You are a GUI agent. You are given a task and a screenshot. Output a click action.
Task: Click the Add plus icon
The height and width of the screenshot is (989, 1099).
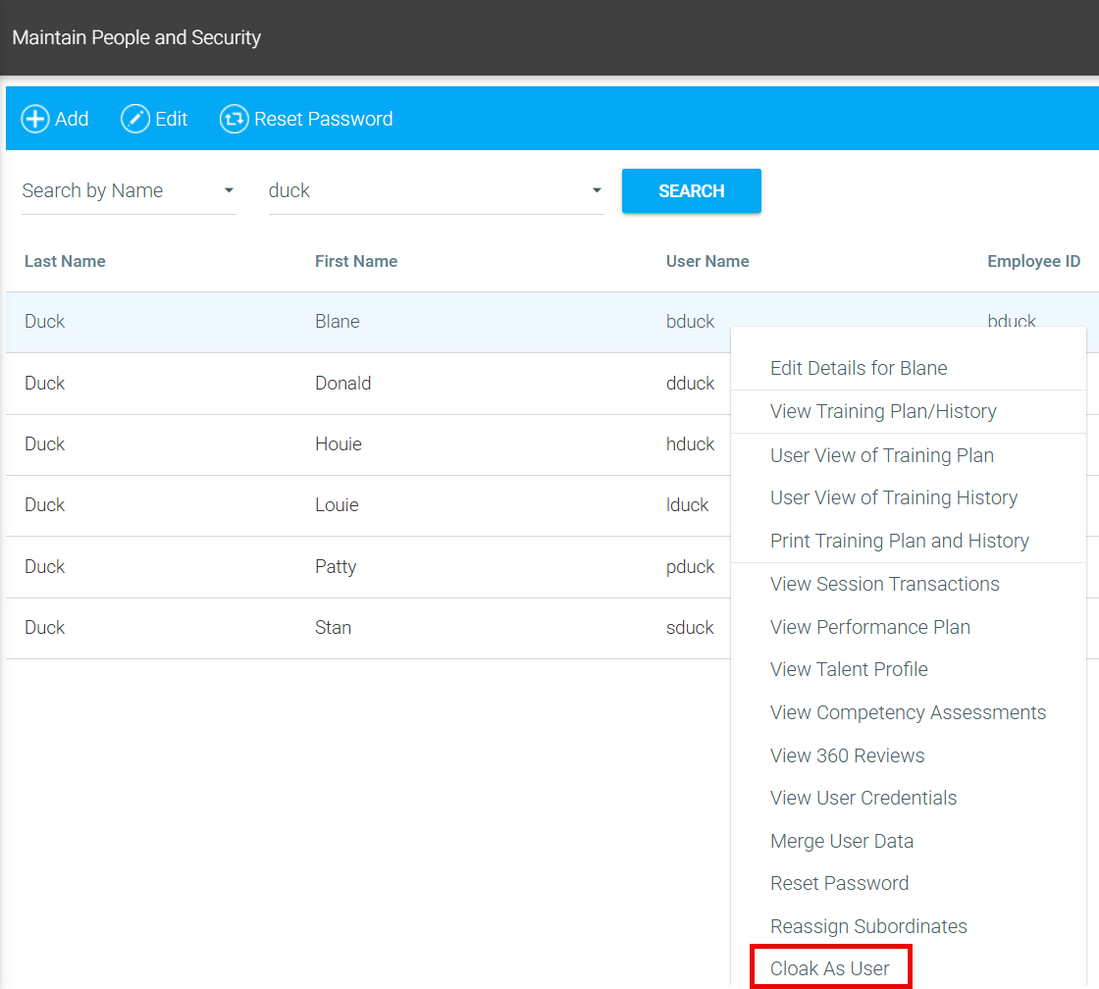point(35,120)
